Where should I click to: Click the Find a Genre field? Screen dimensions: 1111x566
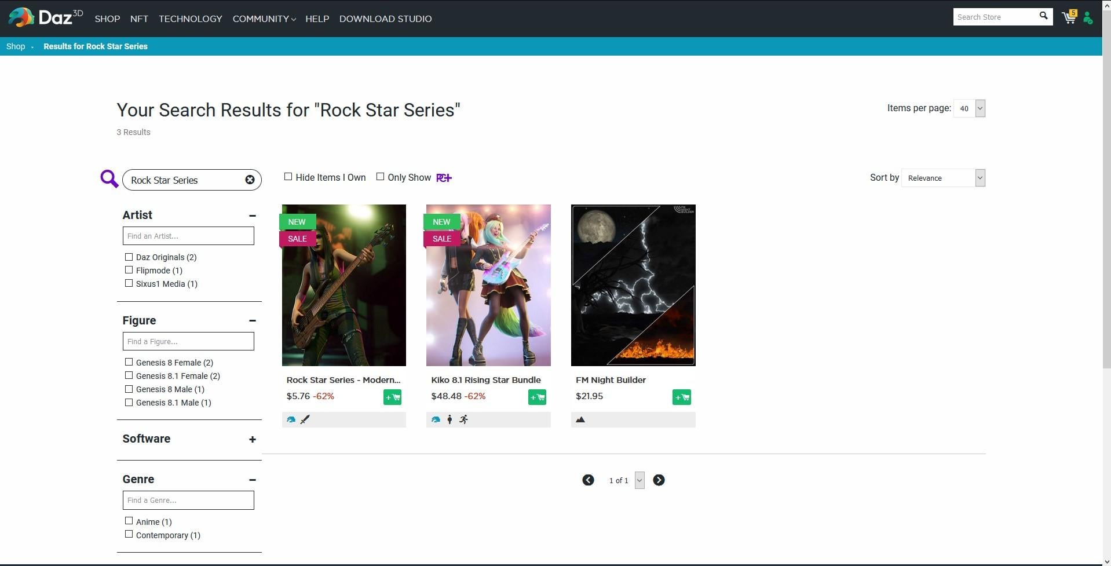point(188,500)
